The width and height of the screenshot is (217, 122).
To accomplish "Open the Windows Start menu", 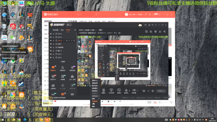I will pos(2,120).
